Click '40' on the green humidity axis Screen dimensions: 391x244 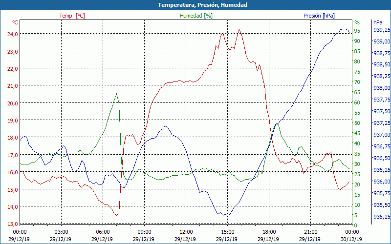click(x=357, y=143)
